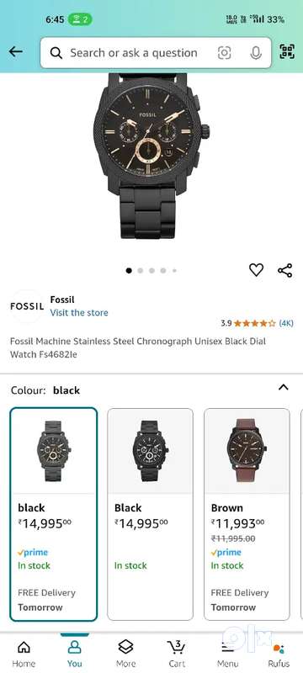303x673 pixels.
Task: Open the Cart icon in bottom bar
Action: coord(177,654)
